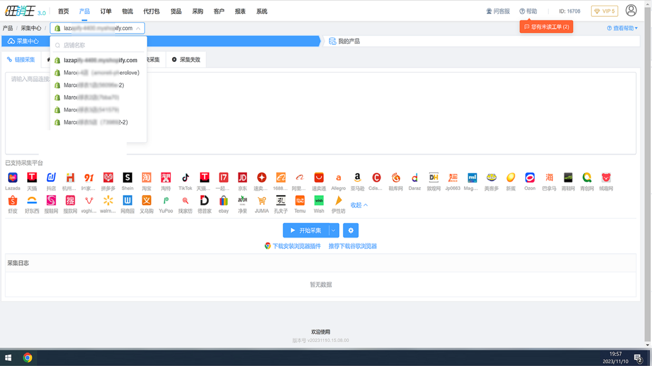This screenshot has width=652, height=366.
Task: Open 推荐下载谷歌浏览器 link
Action: click(x=352, y=246)
